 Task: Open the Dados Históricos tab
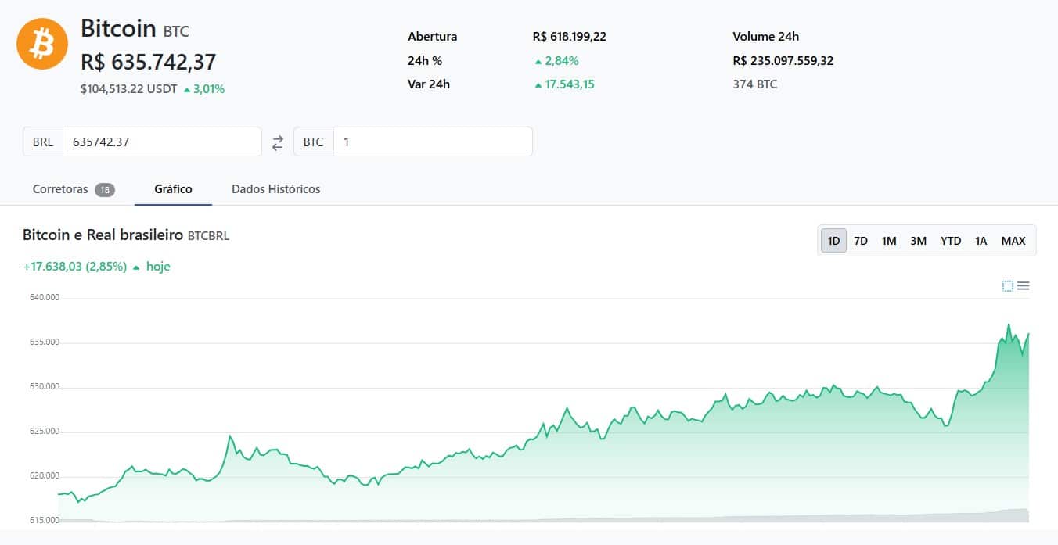276,189
